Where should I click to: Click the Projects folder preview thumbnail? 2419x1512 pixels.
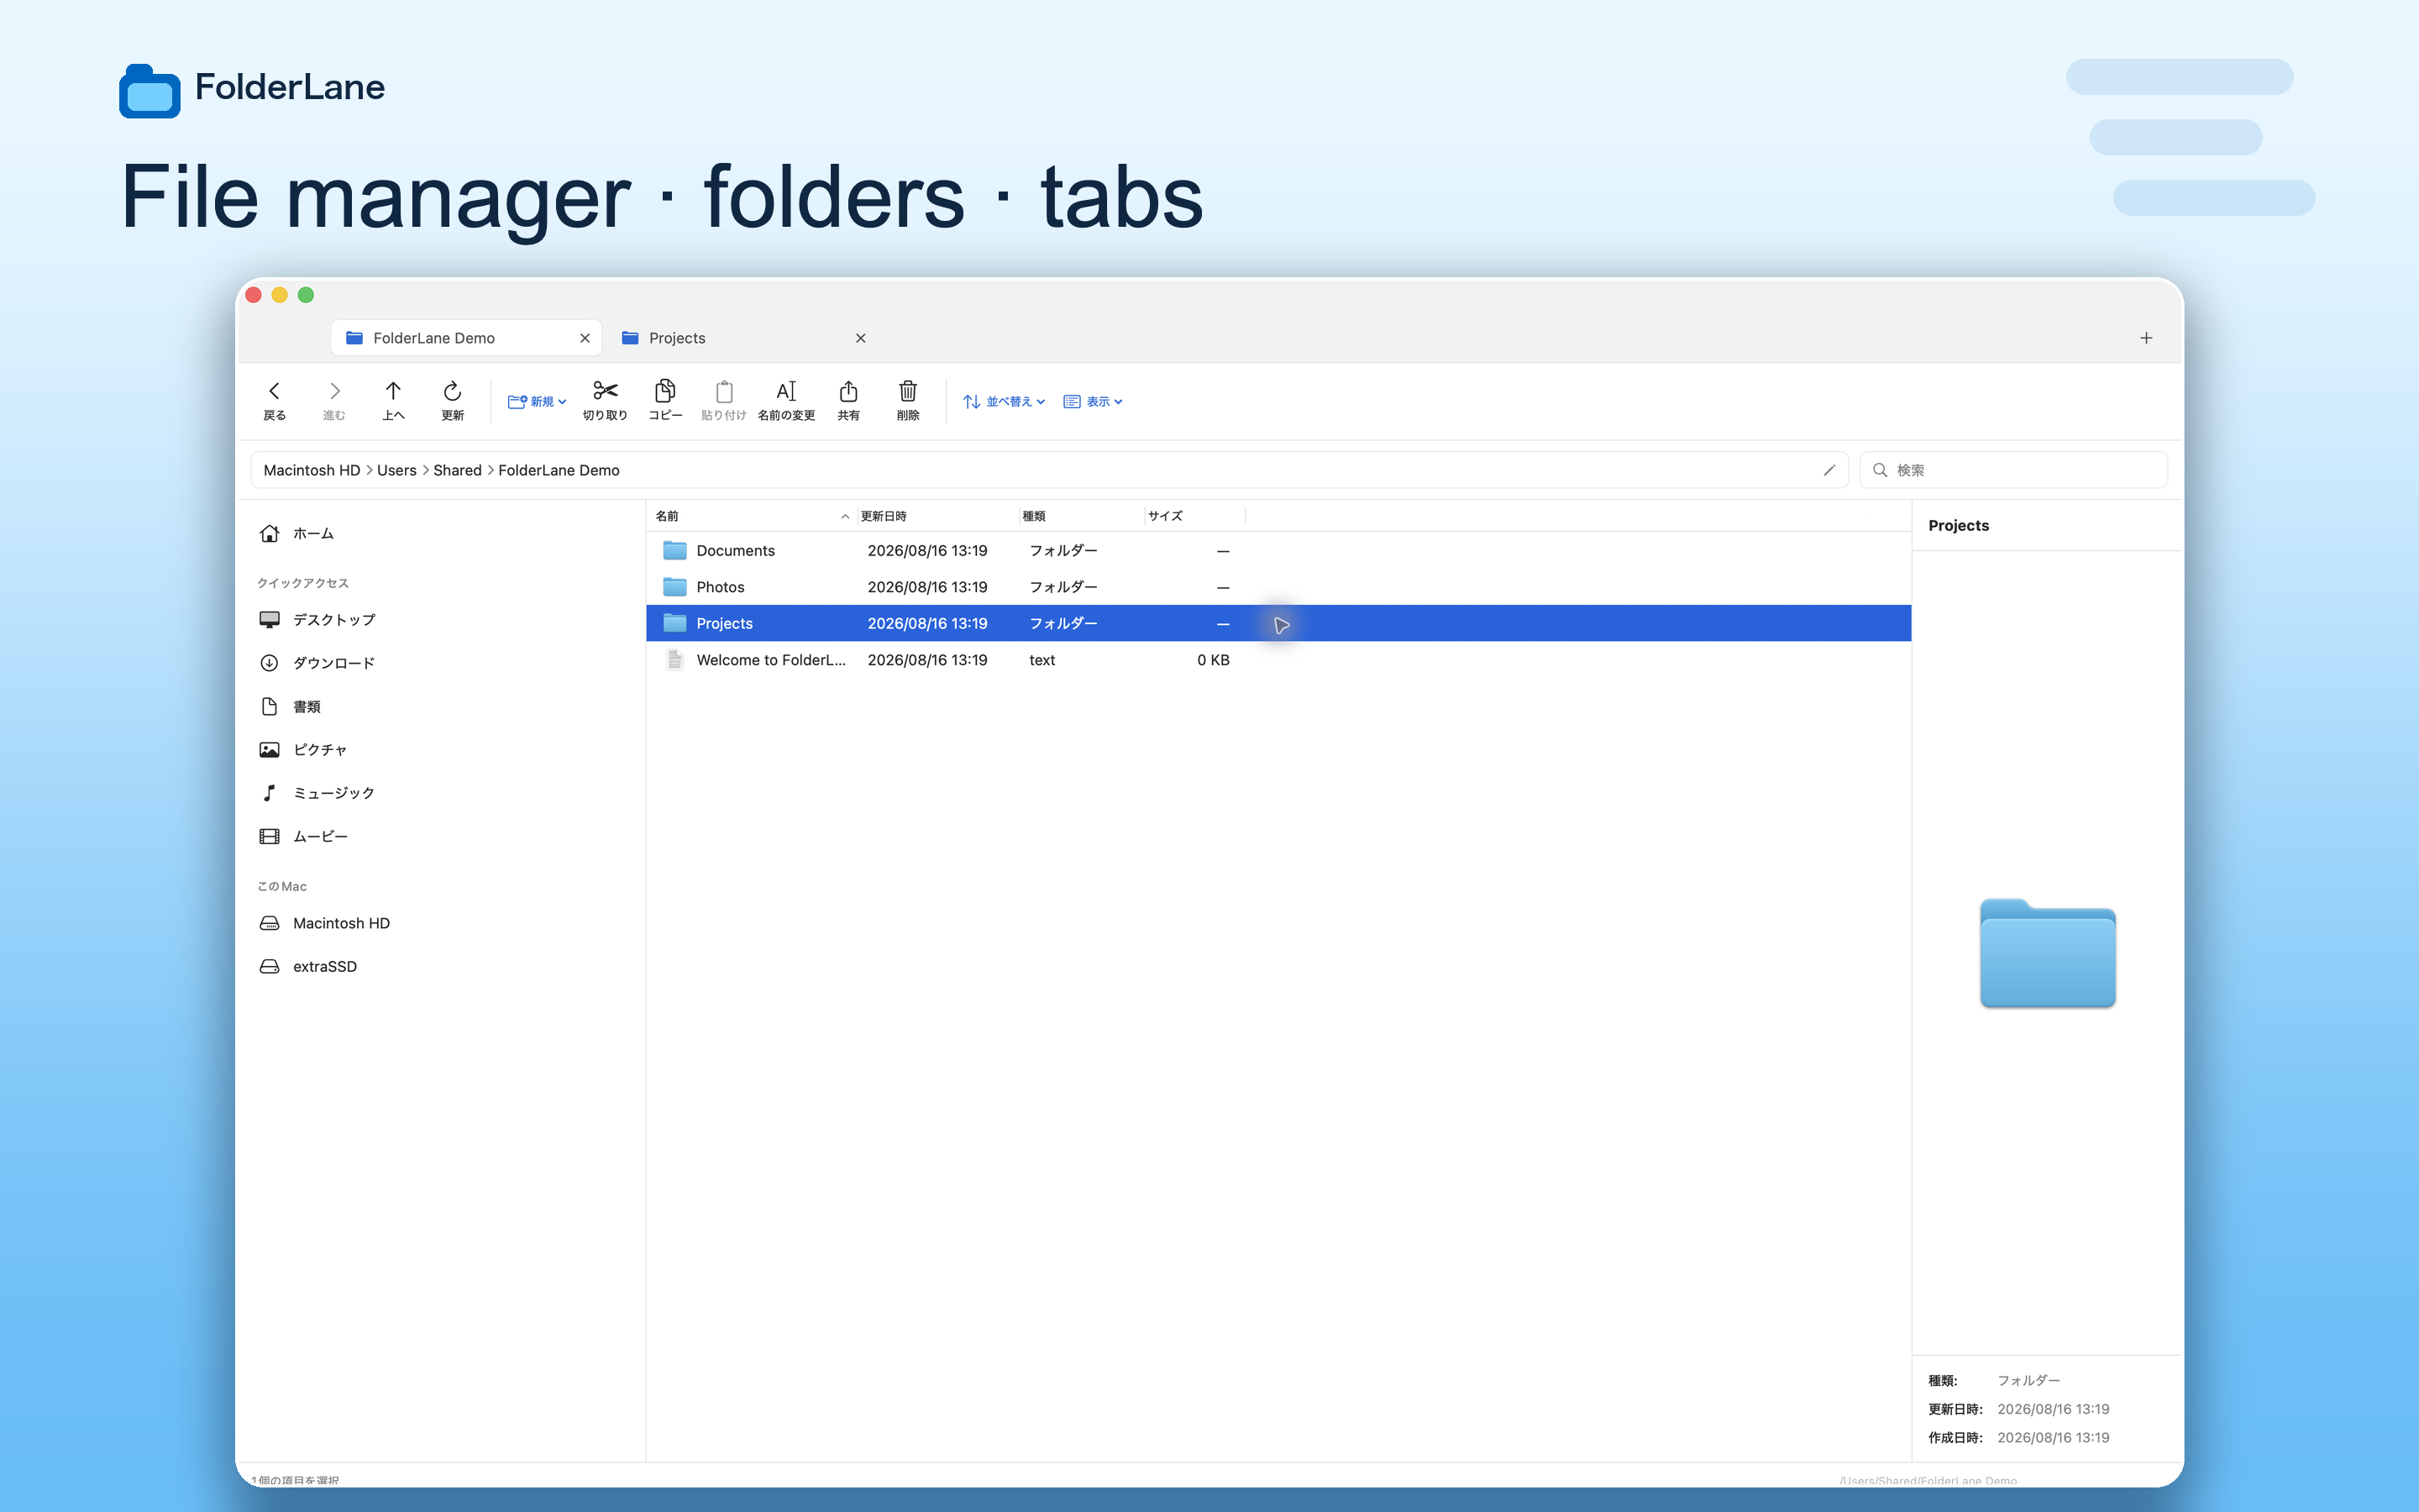tap(2047, 953)
